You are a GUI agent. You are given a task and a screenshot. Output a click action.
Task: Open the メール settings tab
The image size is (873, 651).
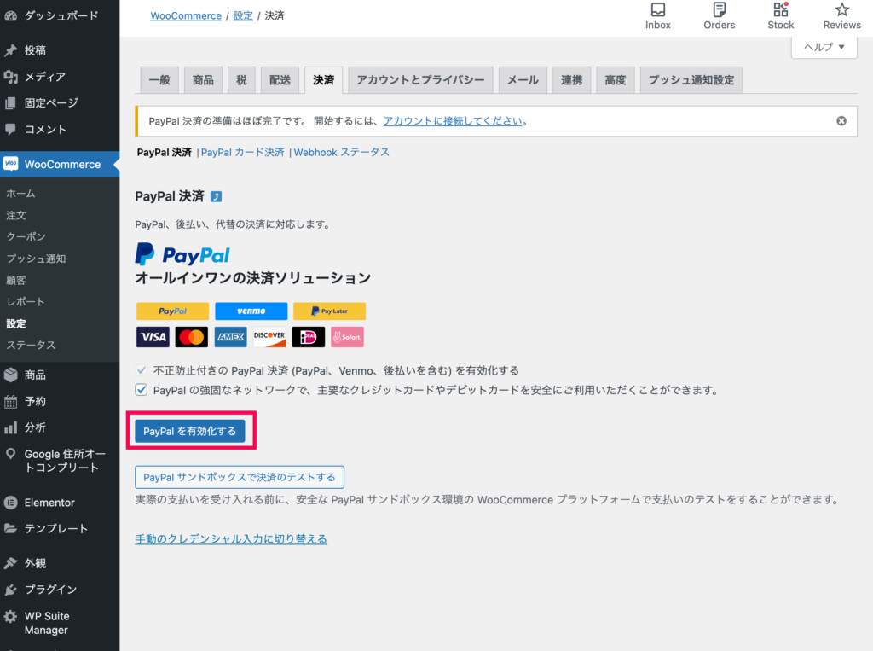(x=523, y=80)
